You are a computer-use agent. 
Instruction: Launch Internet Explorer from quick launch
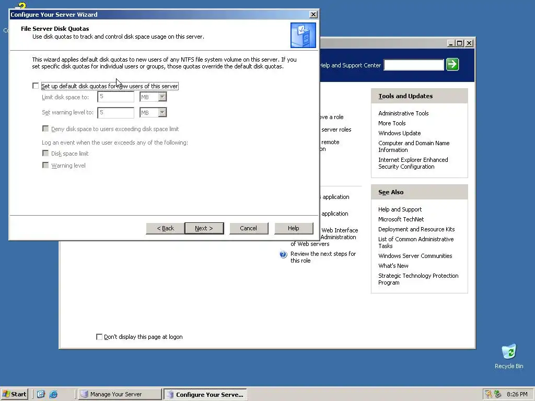tap(53, 394)
